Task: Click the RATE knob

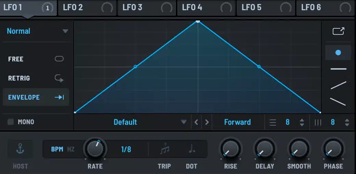Action: (x=95, y=149)
